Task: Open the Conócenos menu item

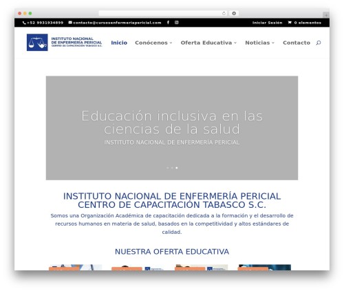Action: pyautogui.click(x=151, y=43)
